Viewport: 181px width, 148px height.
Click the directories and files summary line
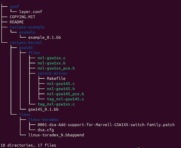point(28,145)
